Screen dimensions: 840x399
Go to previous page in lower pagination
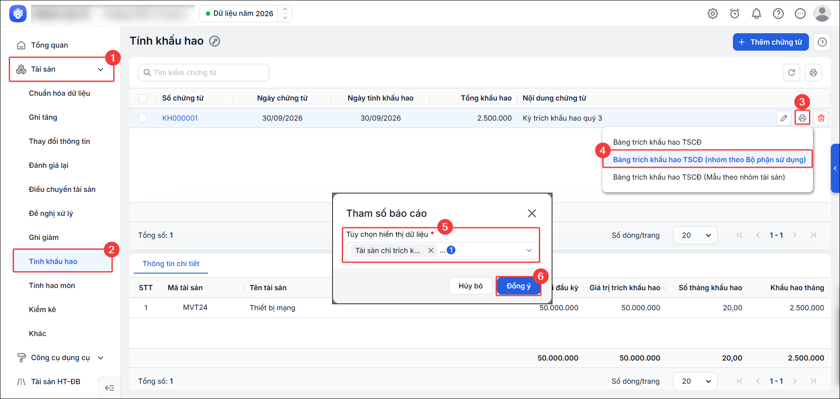point(758,381)
